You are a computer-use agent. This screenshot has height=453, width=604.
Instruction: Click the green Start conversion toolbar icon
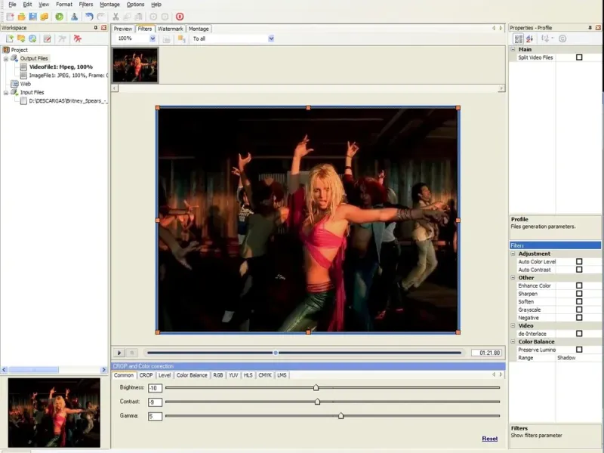point(59,16)
